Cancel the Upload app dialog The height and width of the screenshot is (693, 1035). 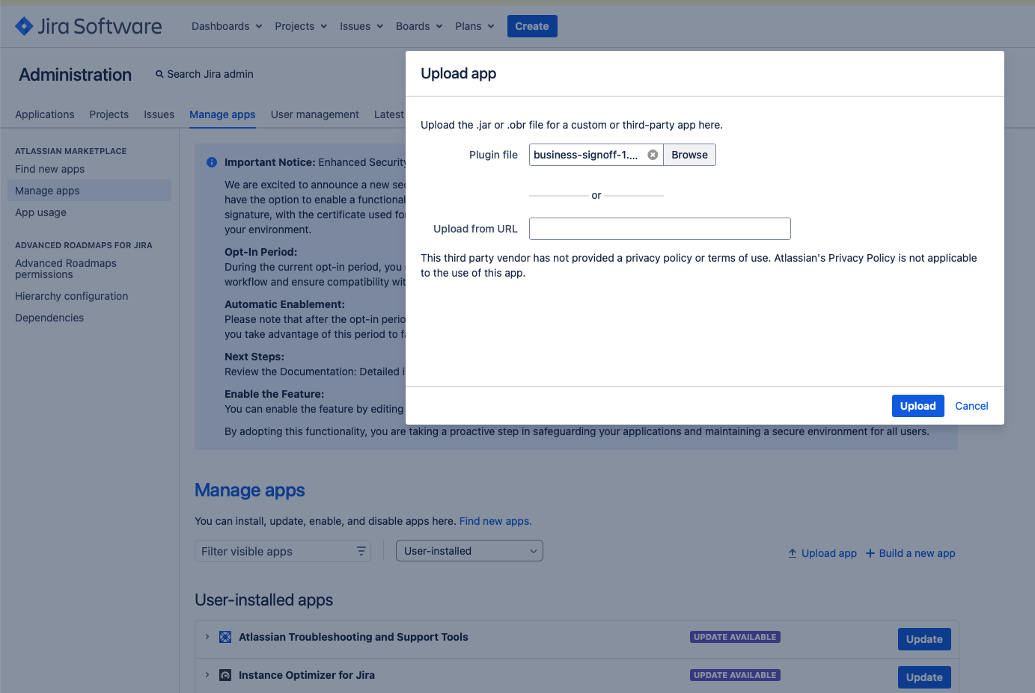click(x=971, y=406)
